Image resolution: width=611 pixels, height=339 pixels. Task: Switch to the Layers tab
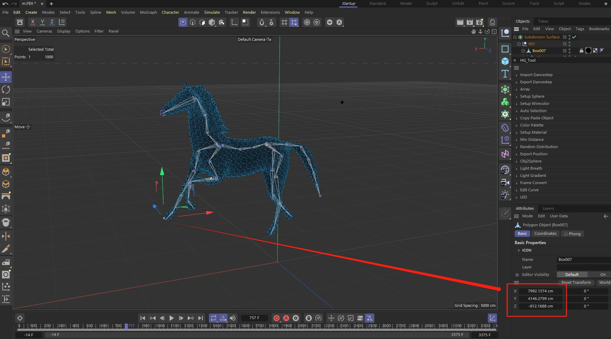point(548,208)
